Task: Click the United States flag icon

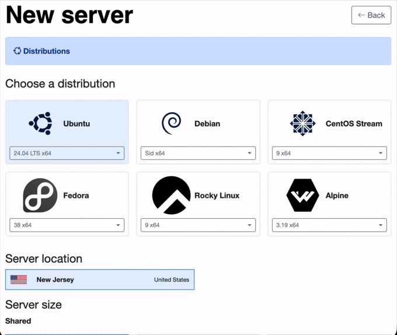Action: [x=19, y=280]
